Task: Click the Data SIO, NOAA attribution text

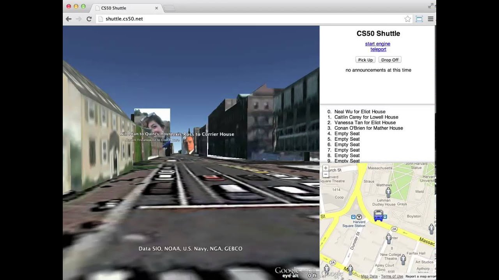Action: click(x=190, y=248)
